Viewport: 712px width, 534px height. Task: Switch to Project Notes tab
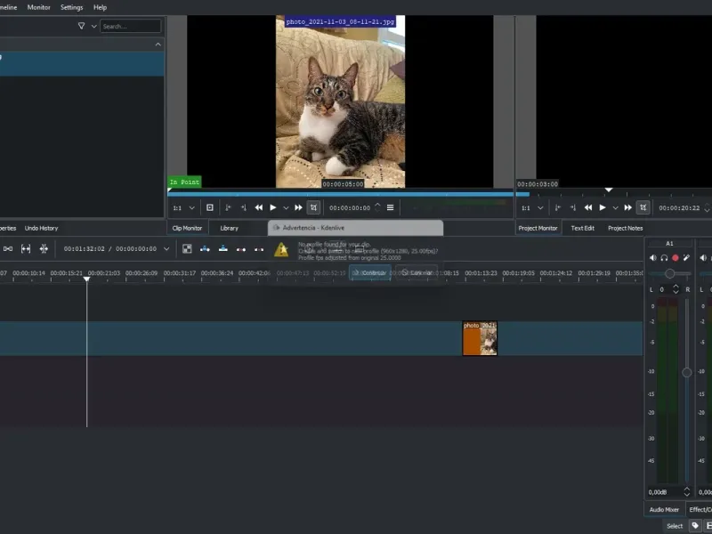626,228
